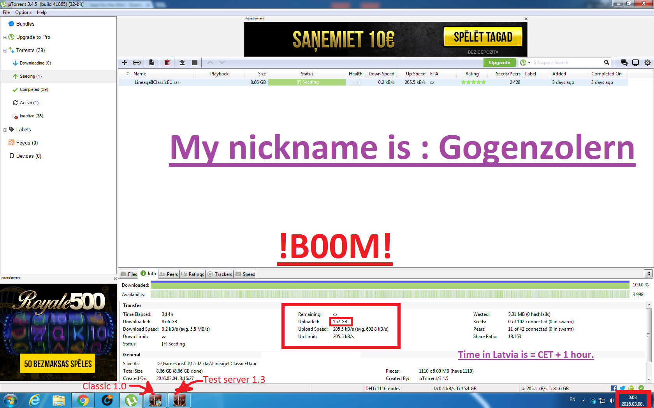Click in the Infospace Search field
Screen dimensions: 654x408
click(567, 63)
